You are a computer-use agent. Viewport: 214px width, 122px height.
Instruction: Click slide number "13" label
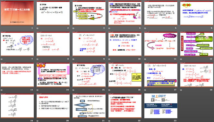31,90
